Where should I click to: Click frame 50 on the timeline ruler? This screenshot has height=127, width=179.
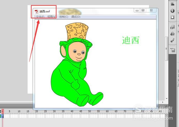pyautogui.click(x=90, y=111)
